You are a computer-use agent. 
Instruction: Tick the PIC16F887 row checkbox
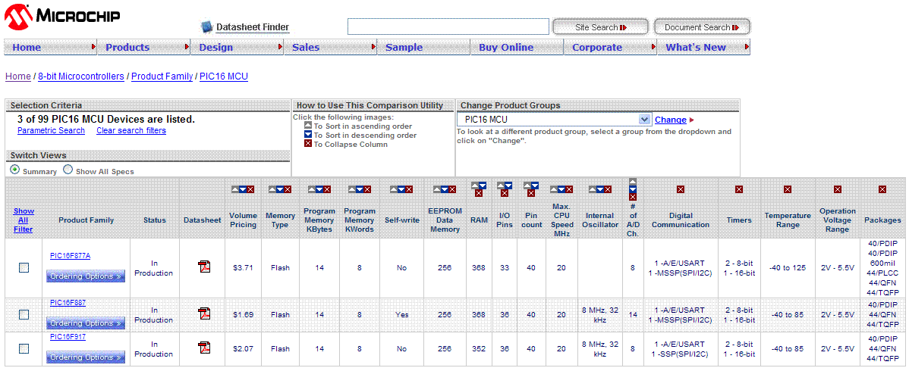[24, 314]
